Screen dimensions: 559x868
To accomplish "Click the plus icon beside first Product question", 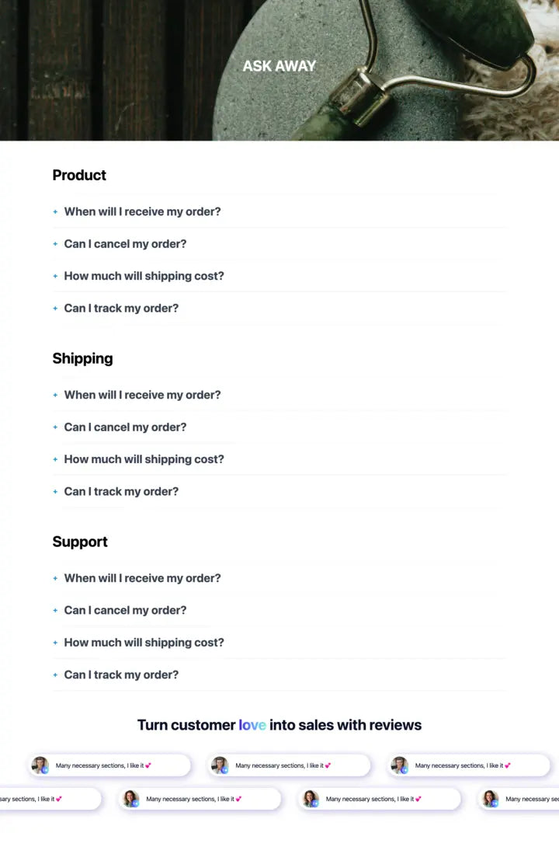I will click(55, 211).
